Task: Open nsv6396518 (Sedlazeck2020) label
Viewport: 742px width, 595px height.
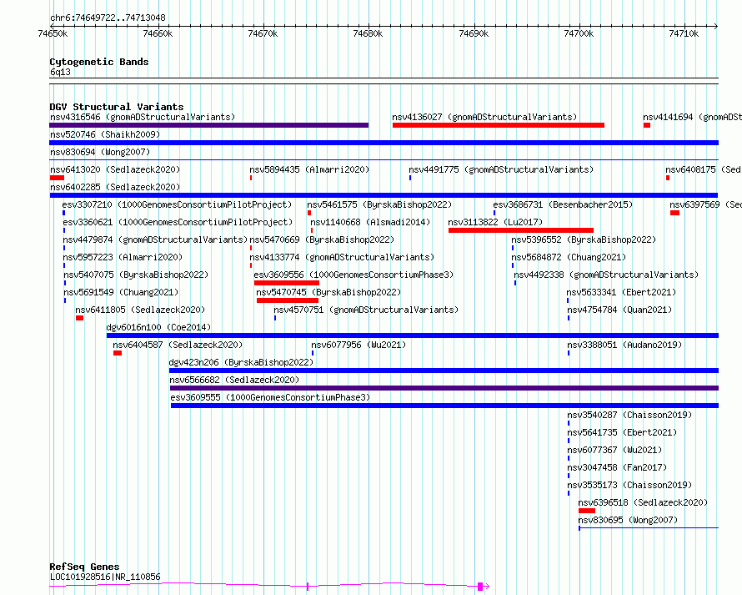Action: 643,502
